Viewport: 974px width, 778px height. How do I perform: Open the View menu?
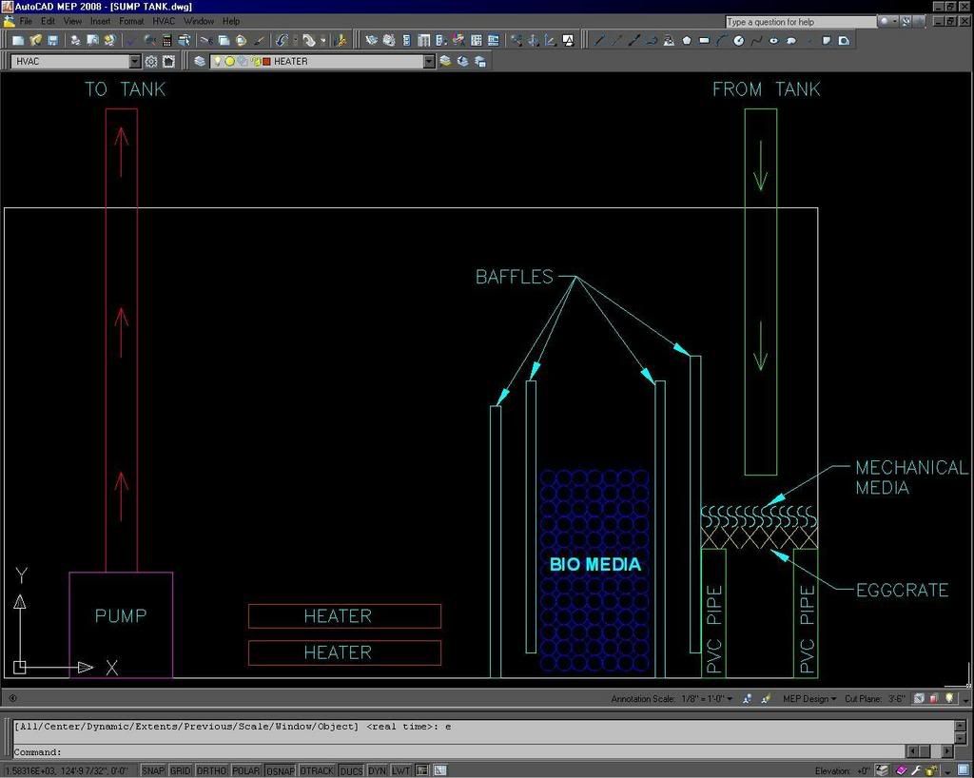pos(72,21)
